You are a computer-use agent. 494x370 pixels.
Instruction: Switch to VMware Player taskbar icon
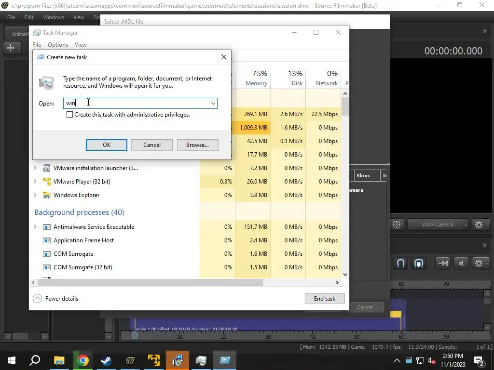[x=154, y=360]
